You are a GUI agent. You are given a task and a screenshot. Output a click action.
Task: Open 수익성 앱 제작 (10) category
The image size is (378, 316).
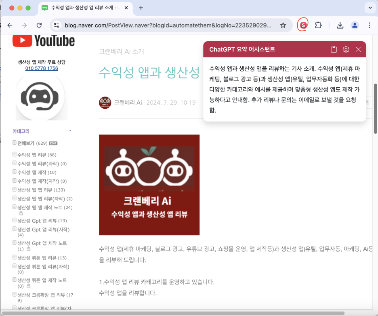coord(37,173)
